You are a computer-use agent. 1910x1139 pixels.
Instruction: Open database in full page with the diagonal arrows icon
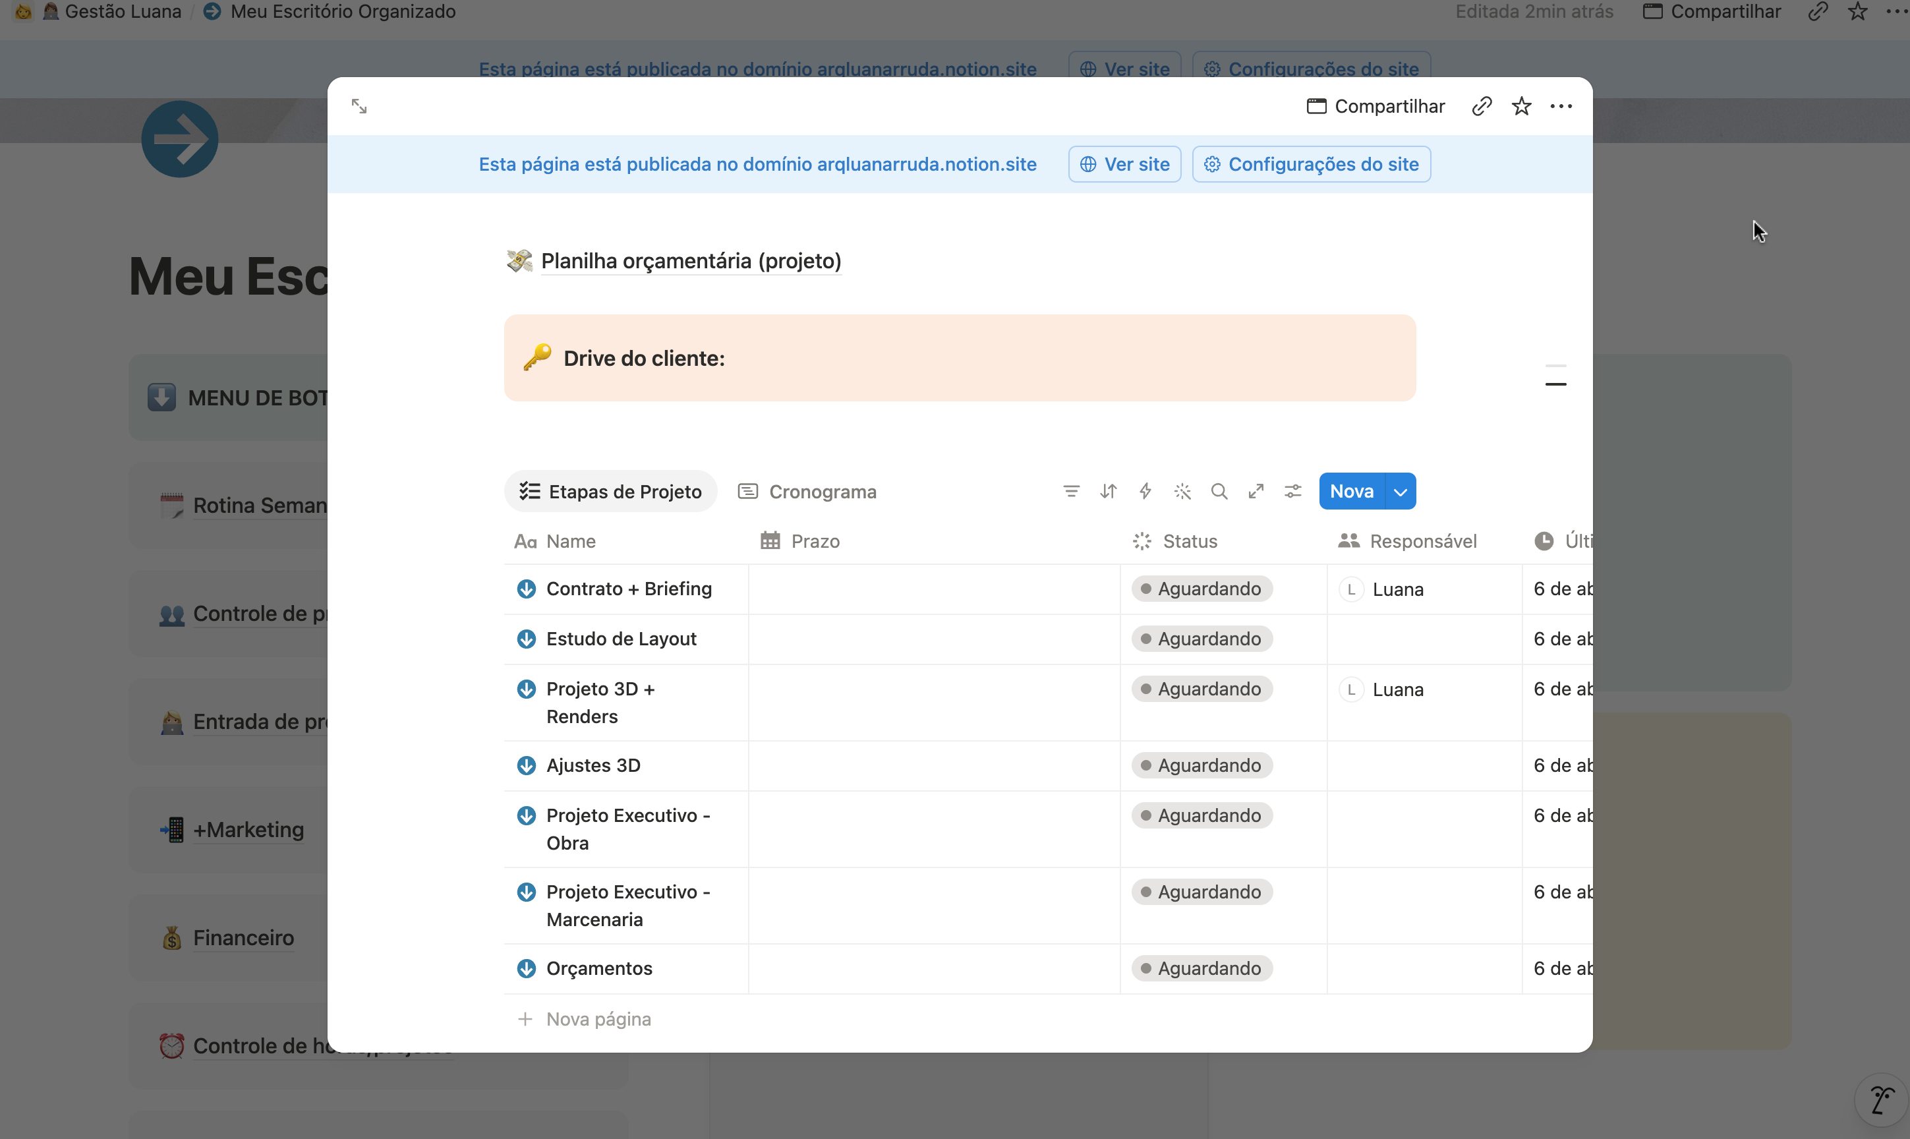tap(1256, 491)
